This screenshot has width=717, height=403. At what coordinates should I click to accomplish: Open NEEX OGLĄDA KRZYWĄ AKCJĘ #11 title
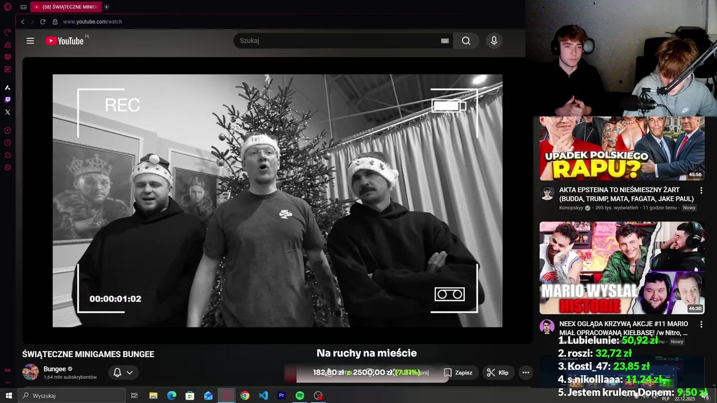click(x=623, y=329)
